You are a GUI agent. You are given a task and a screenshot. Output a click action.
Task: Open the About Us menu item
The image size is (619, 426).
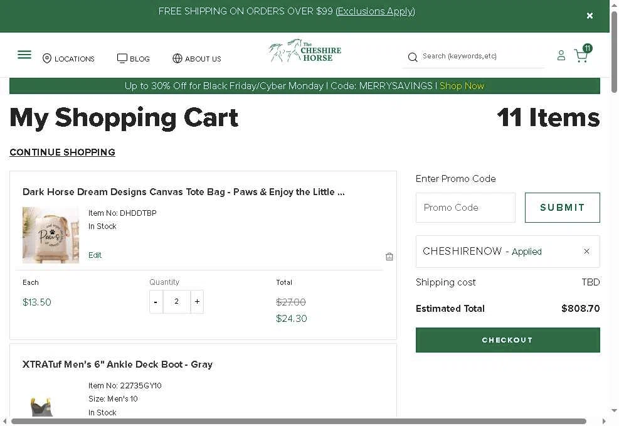point(203,59)
